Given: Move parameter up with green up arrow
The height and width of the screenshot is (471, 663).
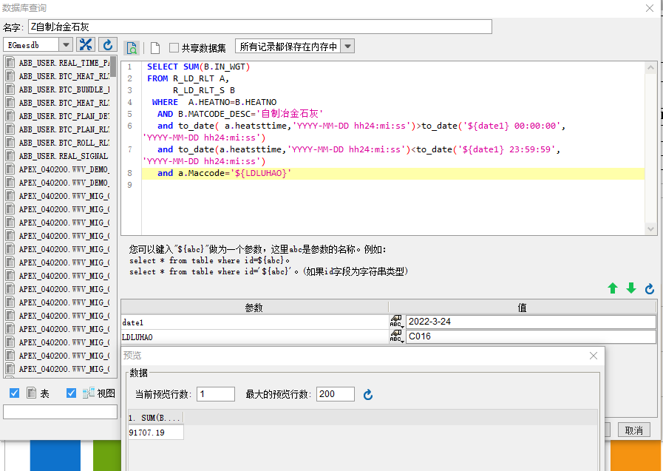Looking at the screenshot, I should point(613,288).
